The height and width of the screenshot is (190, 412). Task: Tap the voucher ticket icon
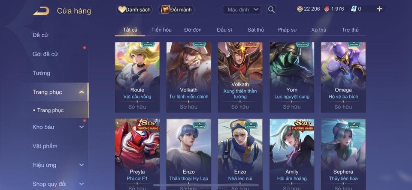(353, 9)
